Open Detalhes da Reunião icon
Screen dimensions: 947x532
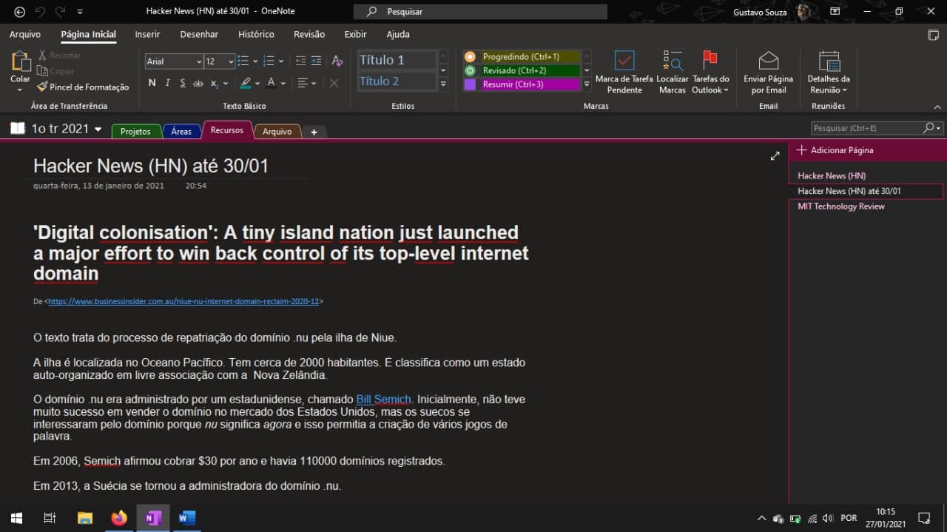pos(829,61)
